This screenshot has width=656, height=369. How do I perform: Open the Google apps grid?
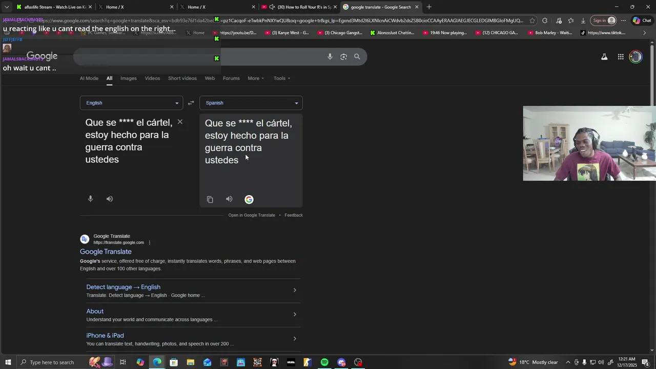[621, 57]
